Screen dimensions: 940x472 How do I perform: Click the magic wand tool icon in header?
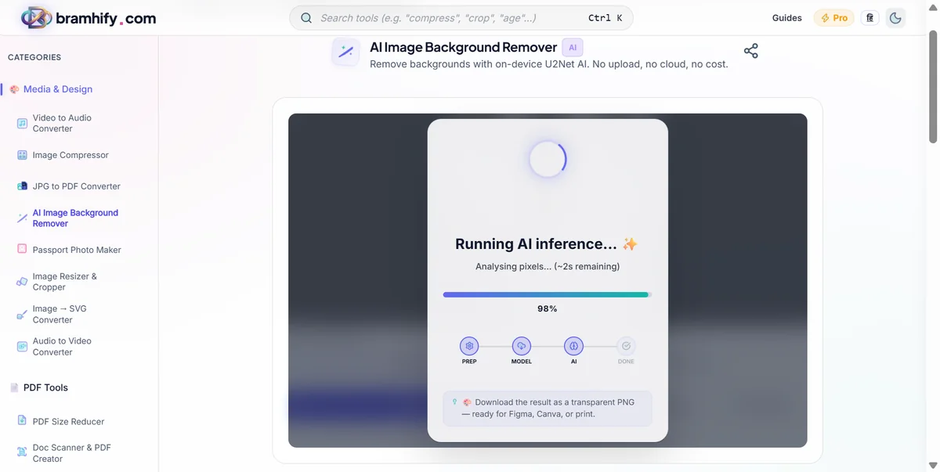tap(345, 52)
